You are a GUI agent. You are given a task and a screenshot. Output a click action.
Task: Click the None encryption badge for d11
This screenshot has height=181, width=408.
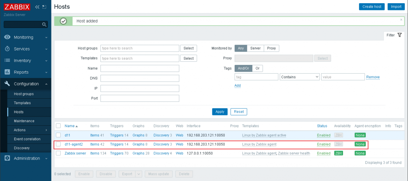coord(360,135)
